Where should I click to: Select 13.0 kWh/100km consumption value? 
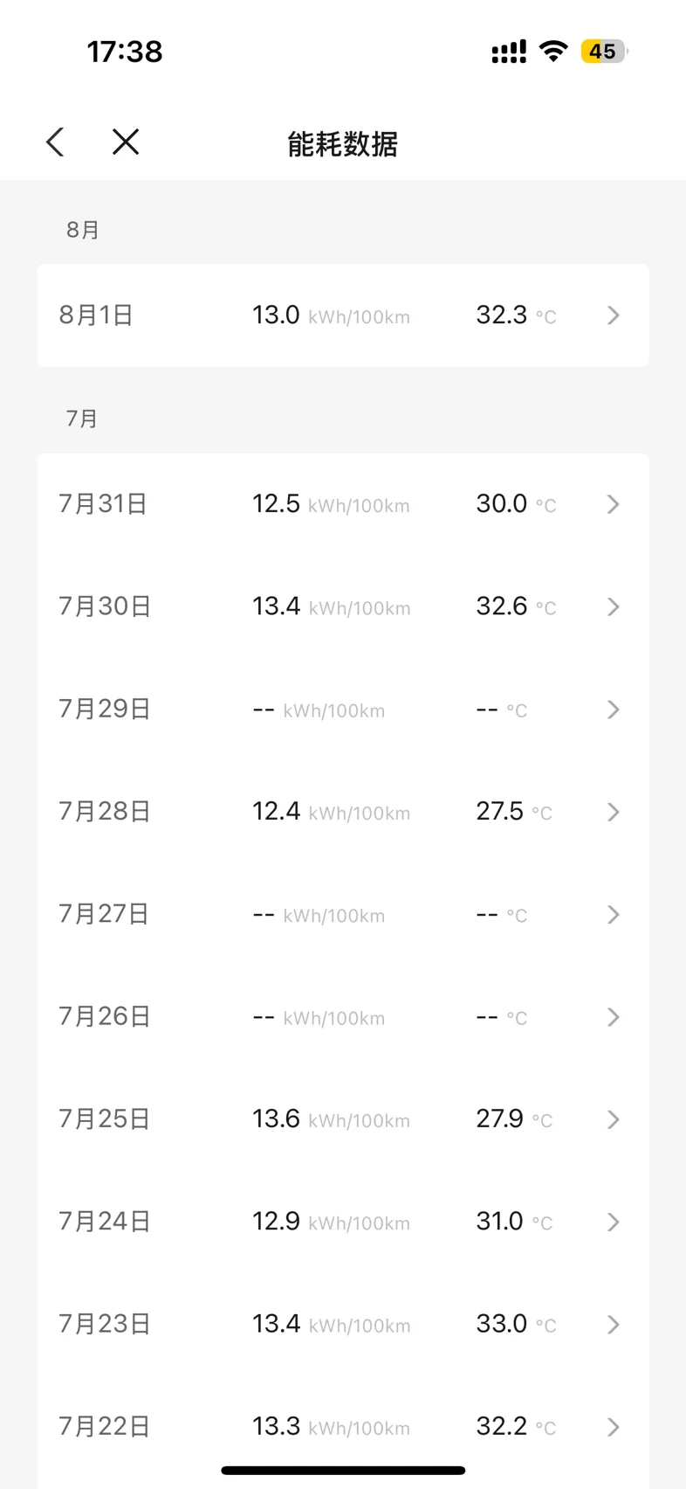(x=331, y=315)
